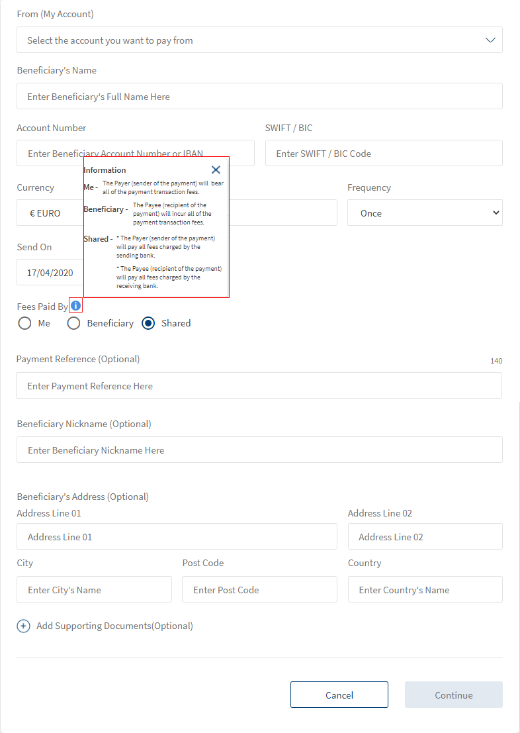
Task: Focus the Beneficiary's Full Name field
Action: pos(259,97)
